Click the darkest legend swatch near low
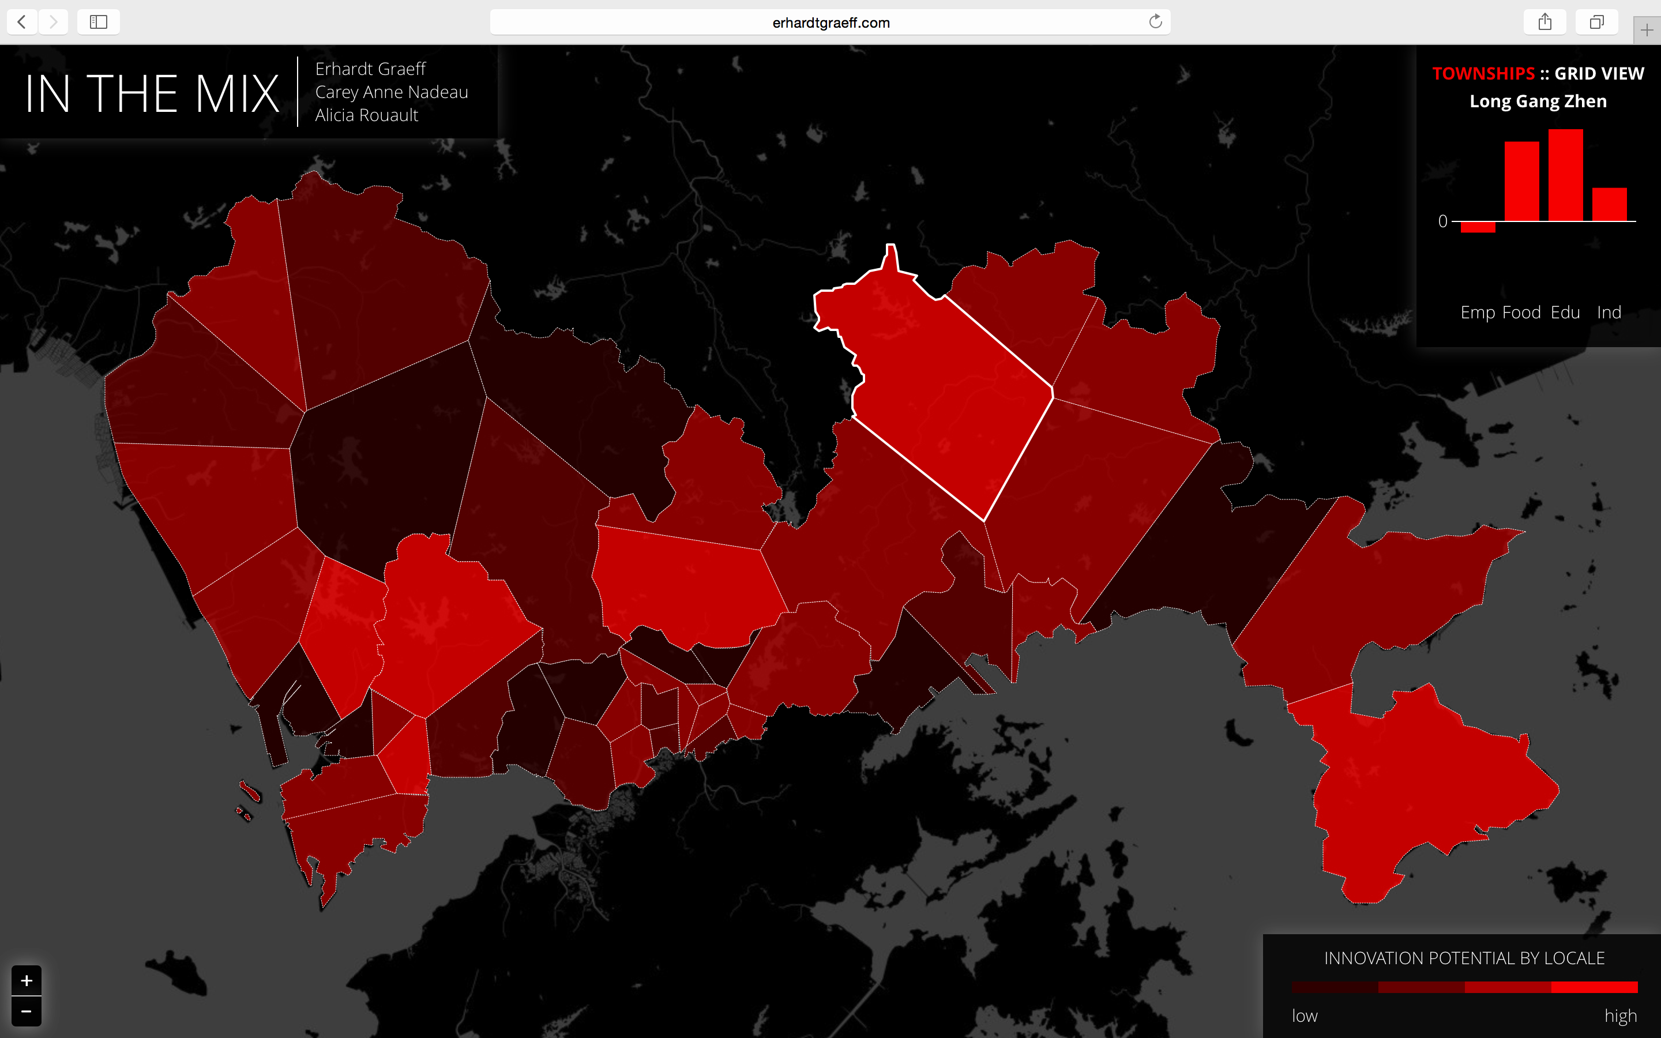 1335,987
